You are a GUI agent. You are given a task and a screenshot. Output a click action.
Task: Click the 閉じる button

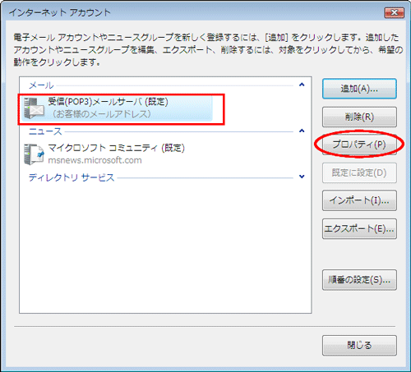coord(359,345)
